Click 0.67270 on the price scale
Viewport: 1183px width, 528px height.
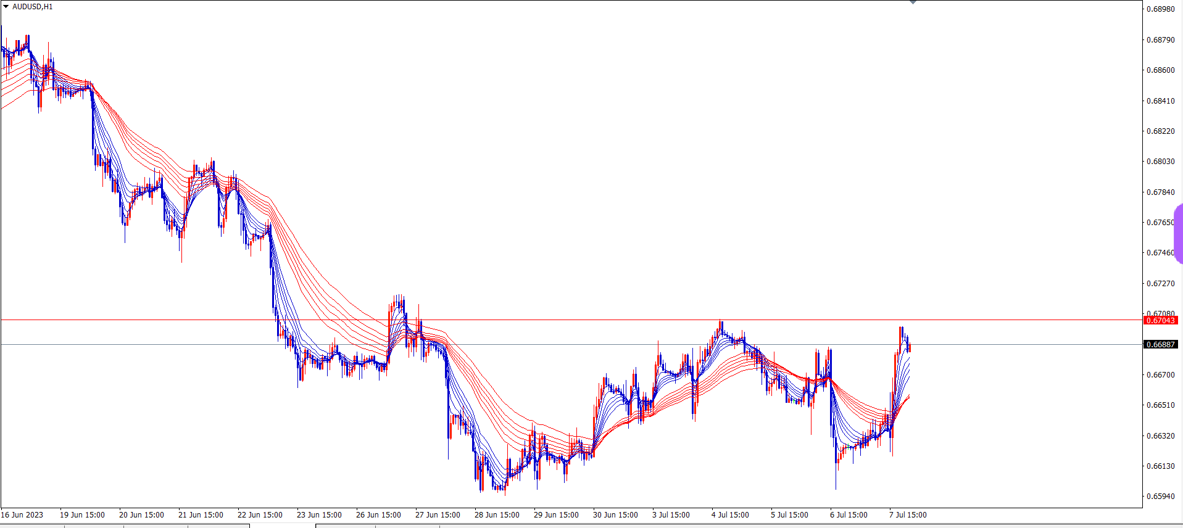click(1160, 284)
